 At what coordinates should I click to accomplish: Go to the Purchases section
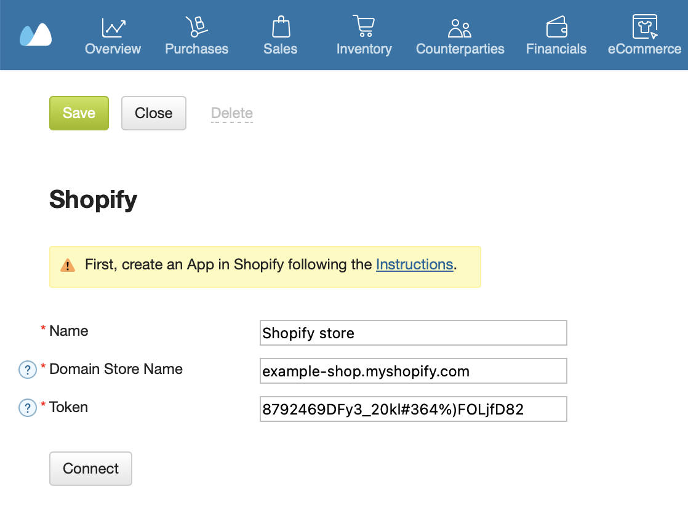[x=196, y=37]
